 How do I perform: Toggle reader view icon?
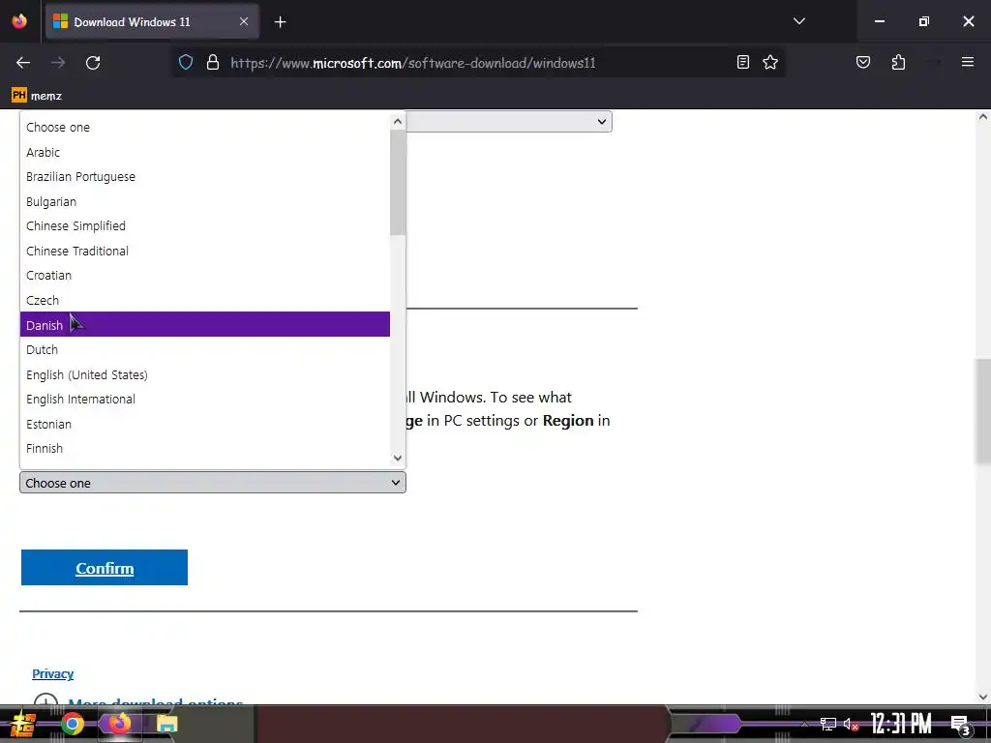743,62
